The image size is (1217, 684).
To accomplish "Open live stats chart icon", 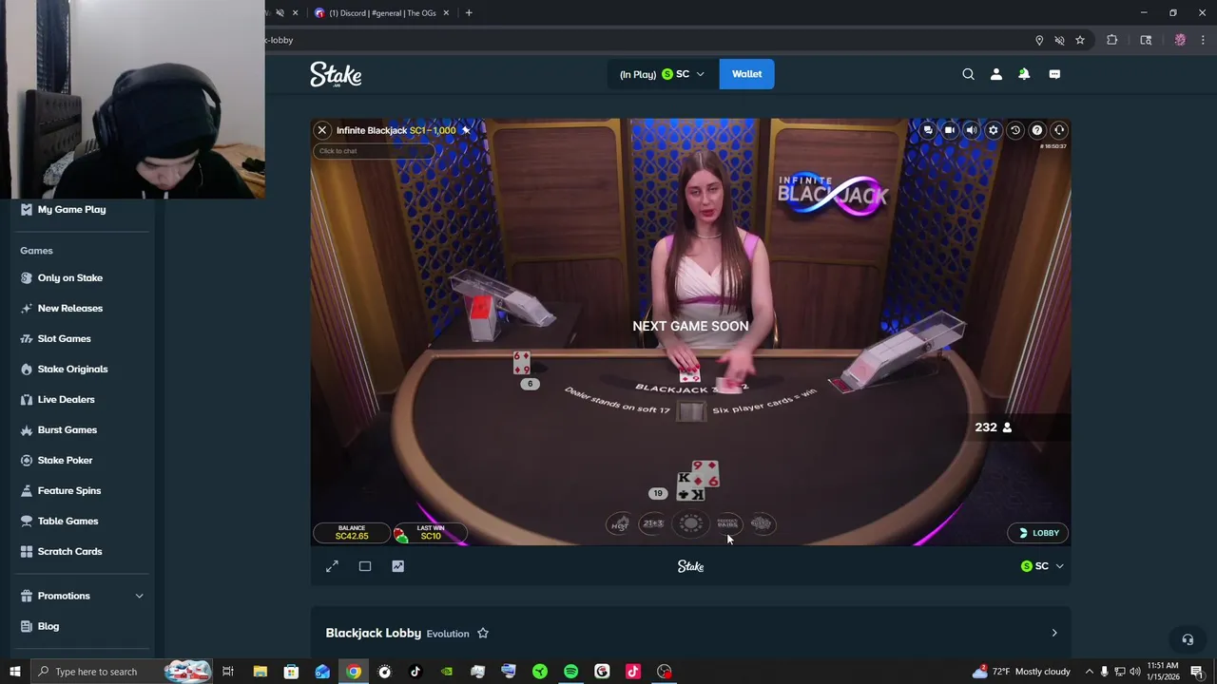I will (x=398, y=566).
